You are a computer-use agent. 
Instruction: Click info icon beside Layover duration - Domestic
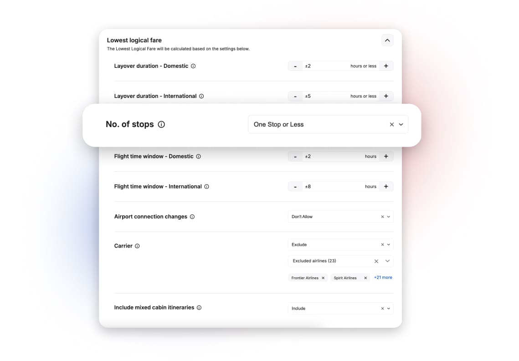193,66
